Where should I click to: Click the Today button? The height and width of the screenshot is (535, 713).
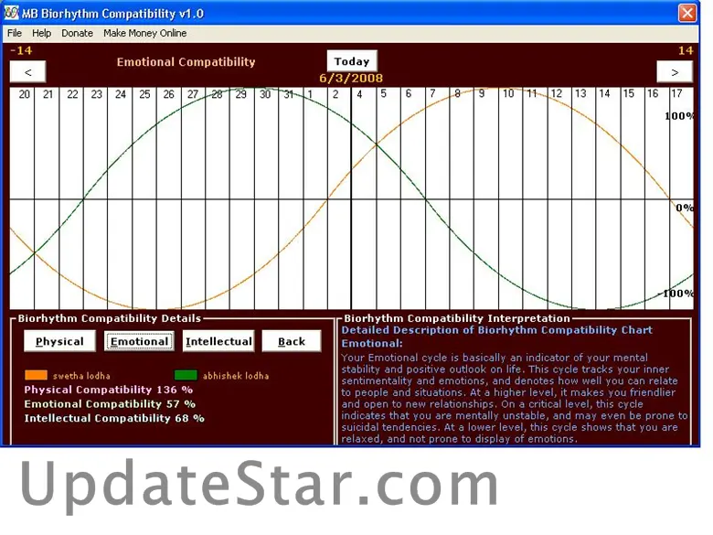[352, 61]
